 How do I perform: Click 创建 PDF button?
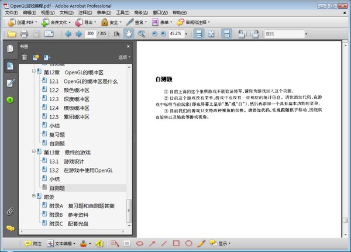[22, 22]
